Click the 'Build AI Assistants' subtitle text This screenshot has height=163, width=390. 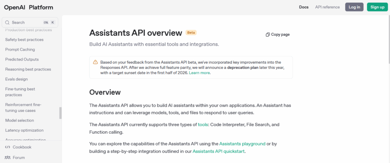pos(154,45)
